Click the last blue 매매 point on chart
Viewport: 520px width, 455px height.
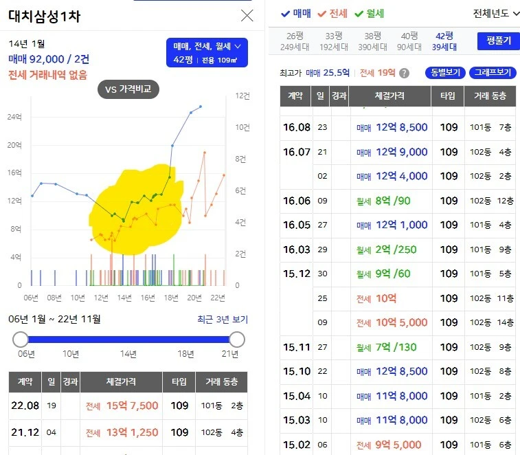coord(201,107)
